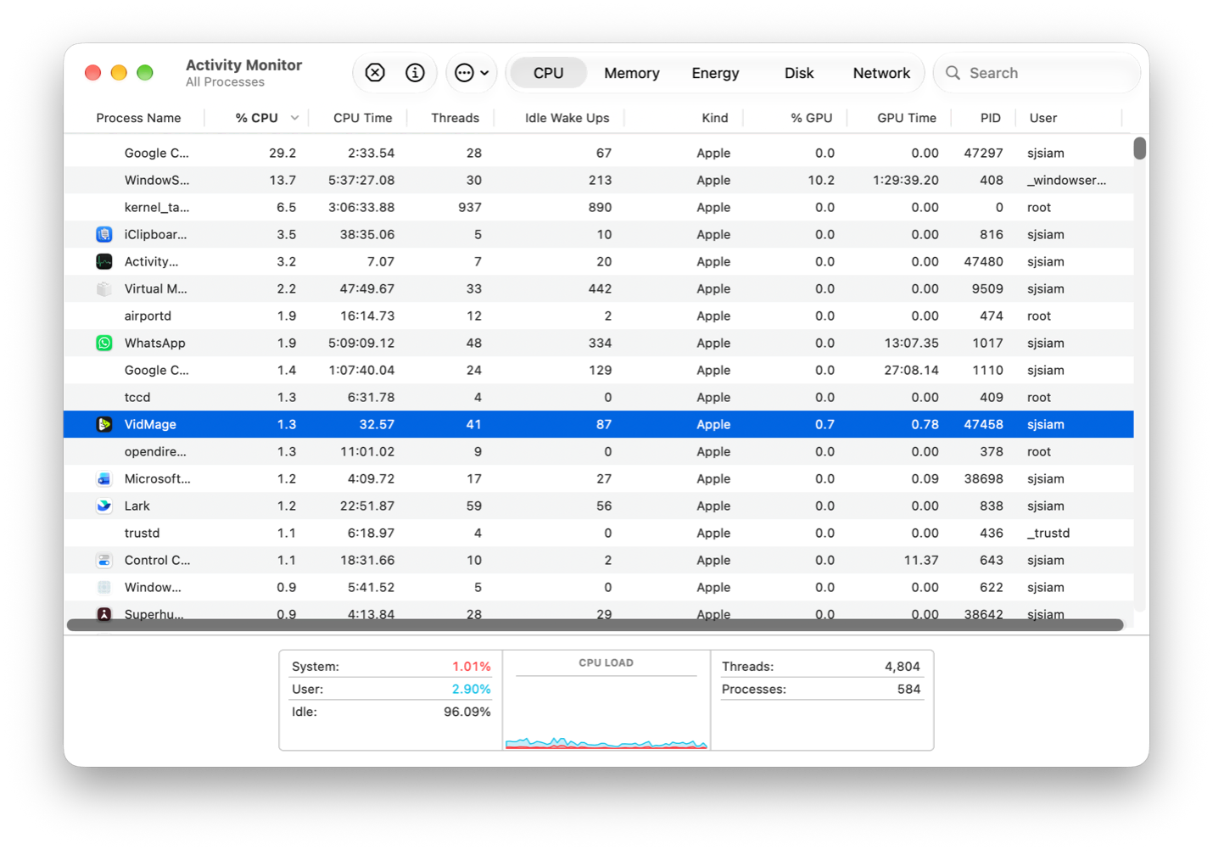Sort by the % GPU column header
1213x855 pixels.
(x=811, y=118)
